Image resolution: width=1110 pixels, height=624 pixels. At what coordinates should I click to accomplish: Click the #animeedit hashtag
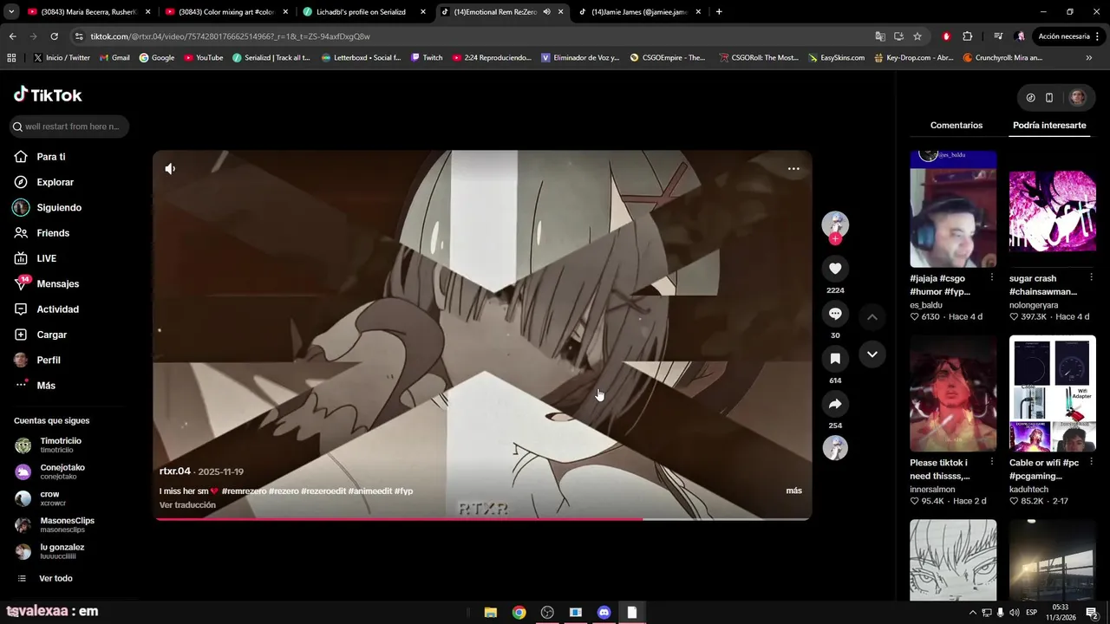(x=369, y=491)
